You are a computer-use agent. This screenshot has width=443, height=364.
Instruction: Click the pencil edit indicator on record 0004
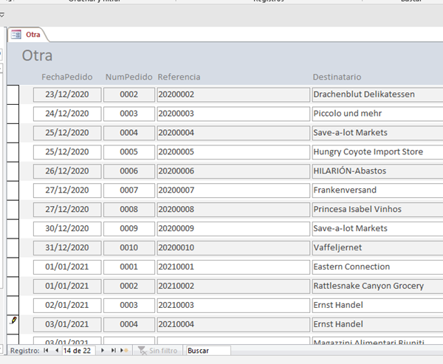13,320
